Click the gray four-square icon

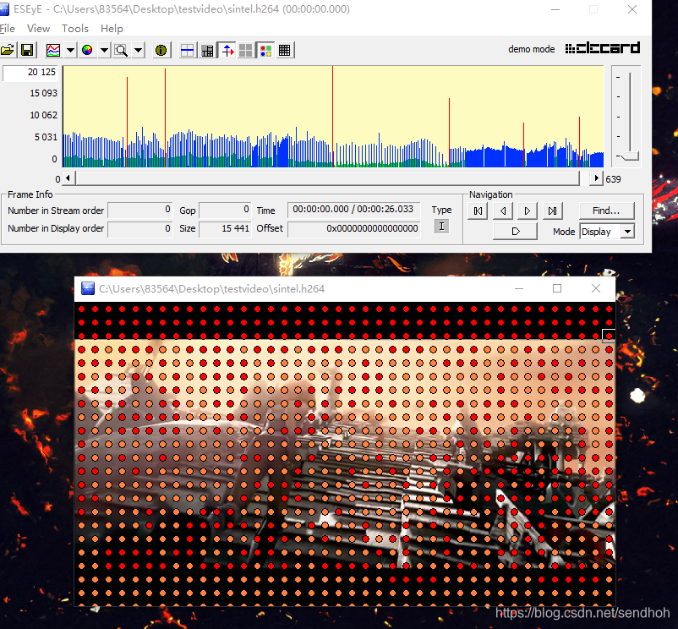[246, 50]
